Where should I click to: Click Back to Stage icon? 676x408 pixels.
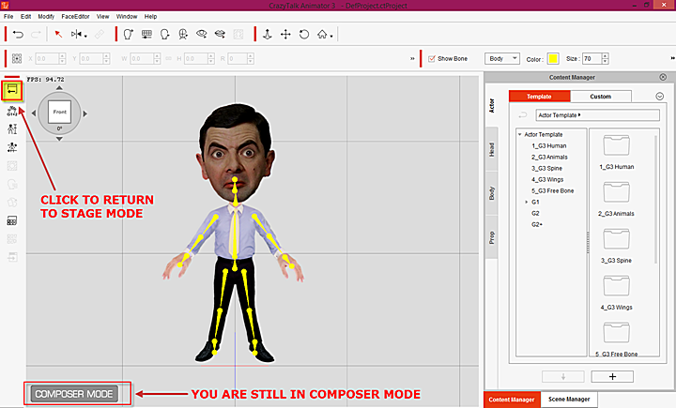[12, 91]
